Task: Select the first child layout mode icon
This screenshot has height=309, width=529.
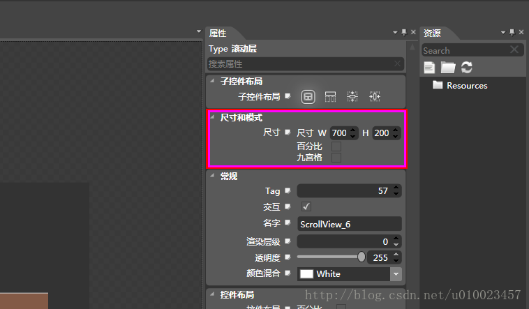Action: 308,97
